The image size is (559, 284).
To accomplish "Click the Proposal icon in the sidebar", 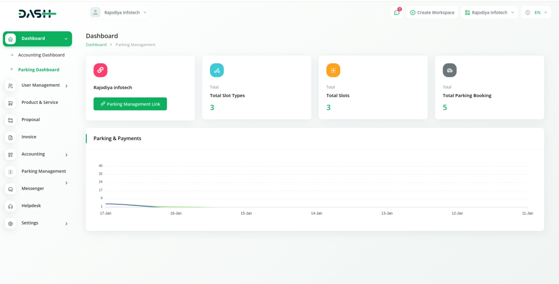I will (11, 120).
